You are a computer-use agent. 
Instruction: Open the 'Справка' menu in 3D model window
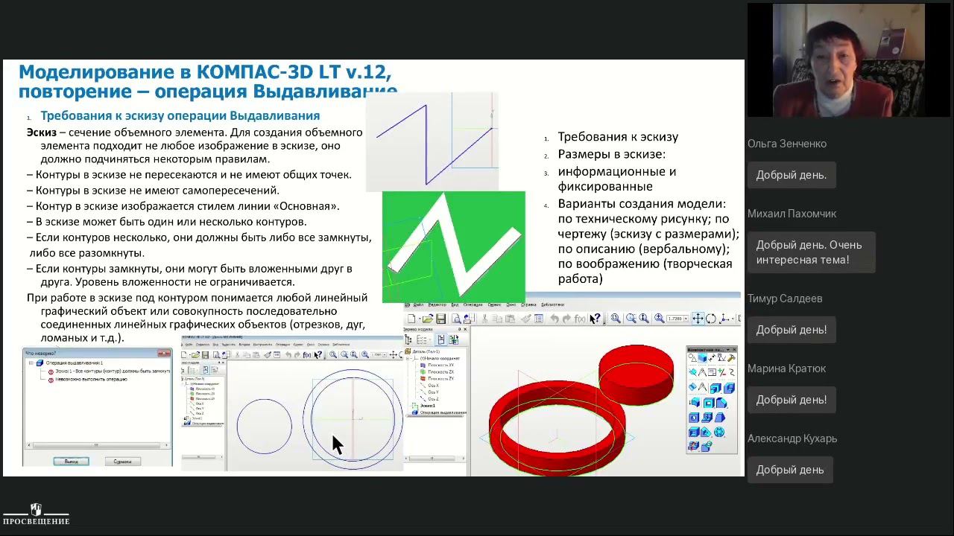click(x=528, y=304)
